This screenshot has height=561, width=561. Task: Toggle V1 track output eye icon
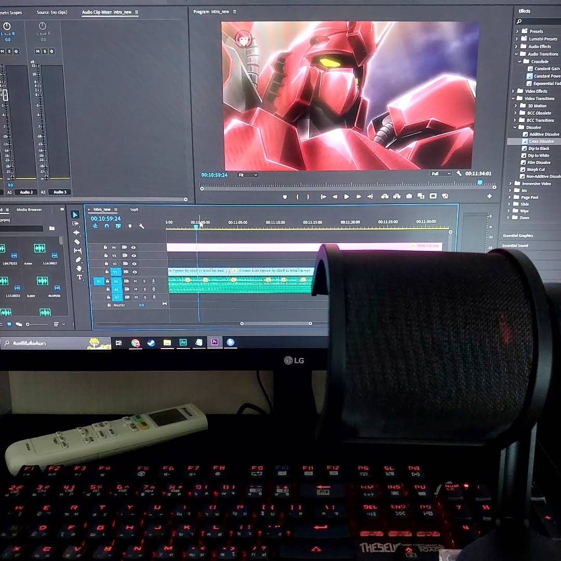(135, 272)
